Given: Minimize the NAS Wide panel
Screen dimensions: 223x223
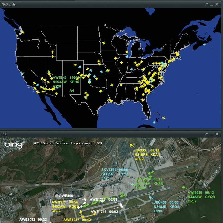Looking at the screenshot, I should [212, 5].
